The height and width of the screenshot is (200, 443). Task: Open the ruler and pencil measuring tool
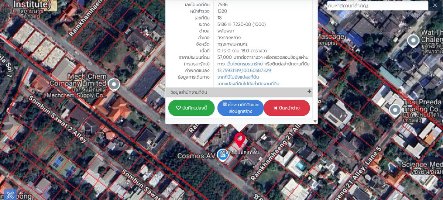click(10, 194)
